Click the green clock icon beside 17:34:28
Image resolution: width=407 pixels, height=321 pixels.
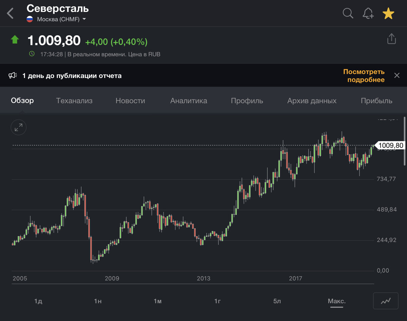click(32, 54)
